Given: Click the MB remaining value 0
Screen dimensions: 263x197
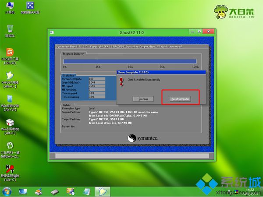Looking at the screenshot, I should pyautogui.click(x=97, y=90).
